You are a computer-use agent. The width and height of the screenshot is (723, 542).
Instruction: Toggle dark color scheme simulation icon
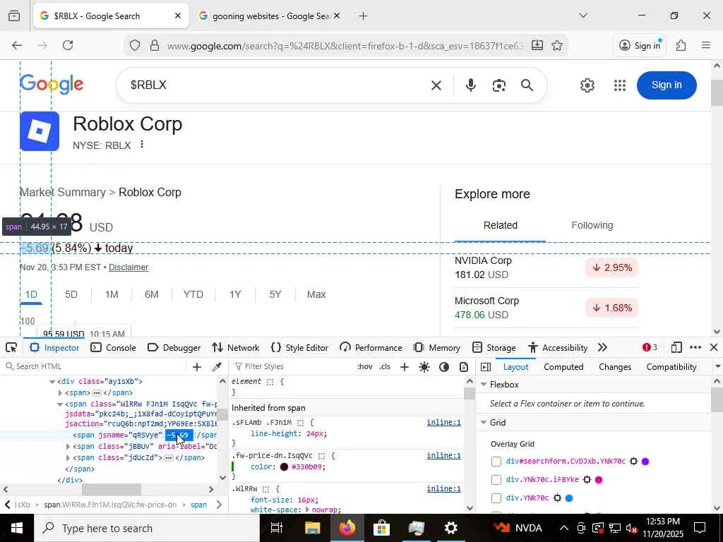[x=444, y=367]
